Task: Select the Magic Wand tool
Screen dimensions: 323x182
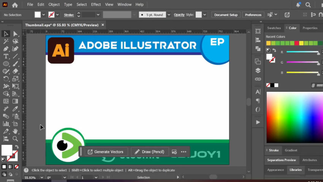Action: [6, 41]
